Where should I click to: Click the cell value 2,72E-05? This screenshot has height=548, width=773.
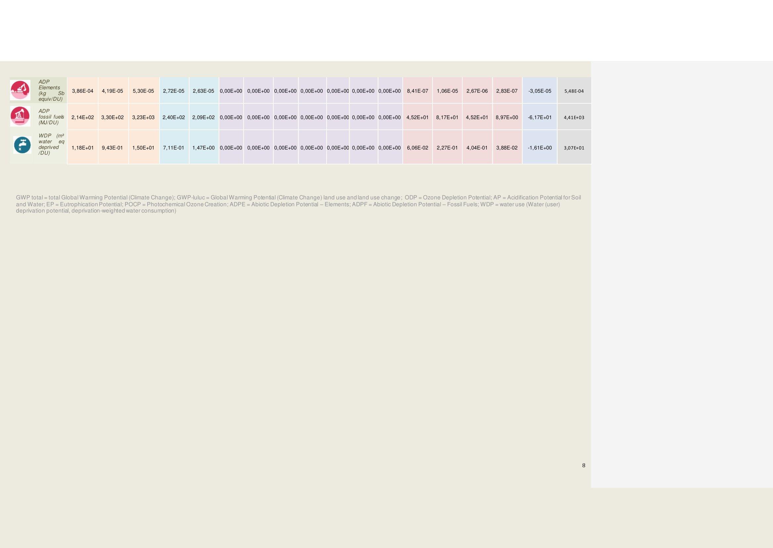click(174, 91)
